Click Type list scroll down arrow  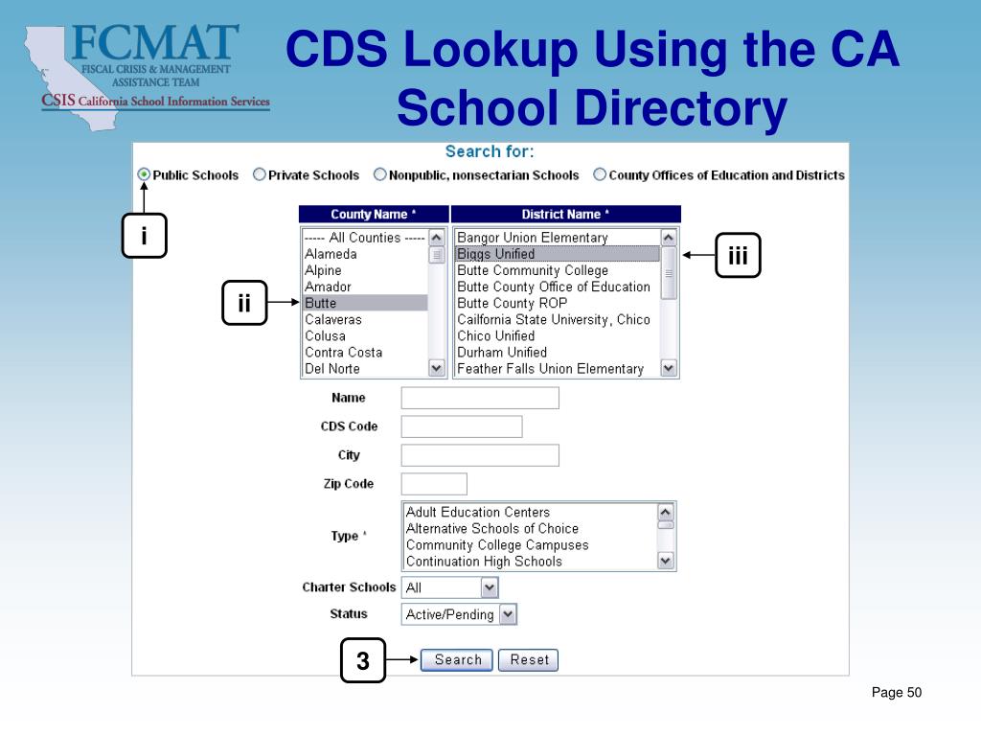click(666, 561)
